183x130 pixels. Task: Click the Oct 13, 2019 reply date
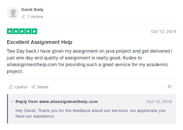point(159,102)
